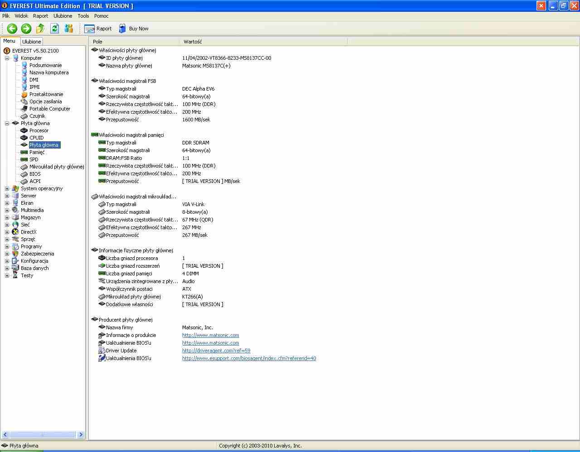This screenshot has height=452, width=580.
Task: Open the Widok menu
Action: (x=21, y=16)
